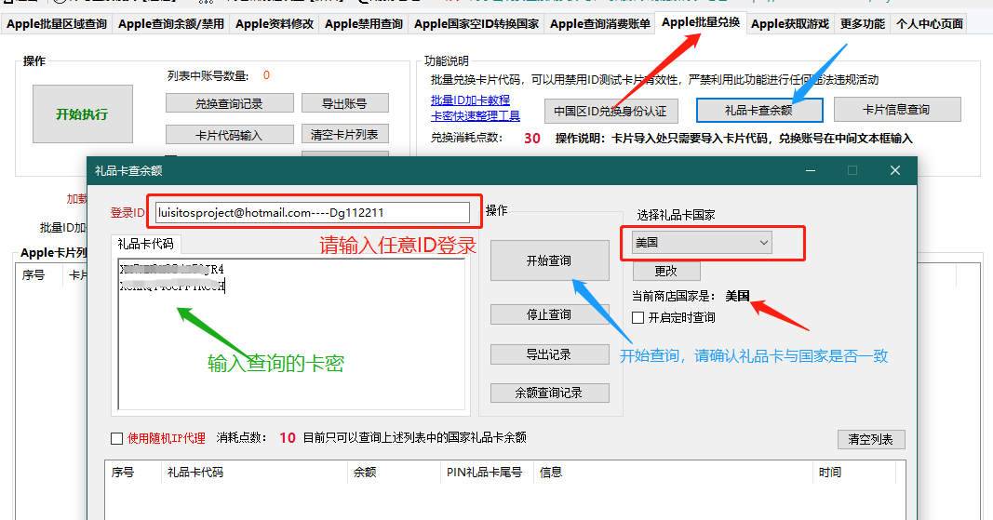Open the Apple查询余额/禁用 tab
Viewport: 993px width, 520px height.
pyautogui.click(x=171, y=24)
